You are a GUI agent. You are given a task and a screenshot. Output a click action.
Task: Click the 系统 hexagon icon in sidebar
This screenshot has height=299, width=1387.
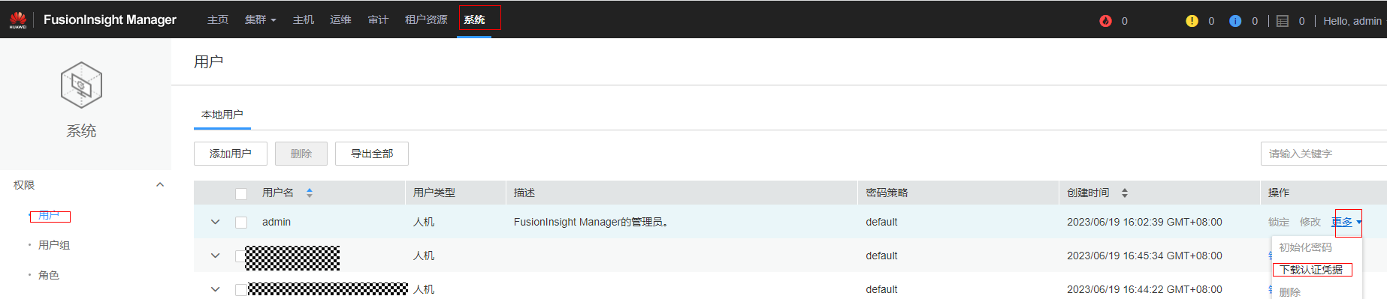point(81,85)
